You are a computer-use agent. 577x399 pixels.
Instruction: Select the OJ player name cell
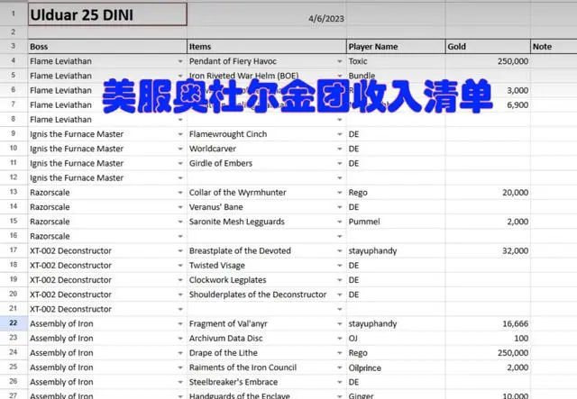(x=396, y=339)
